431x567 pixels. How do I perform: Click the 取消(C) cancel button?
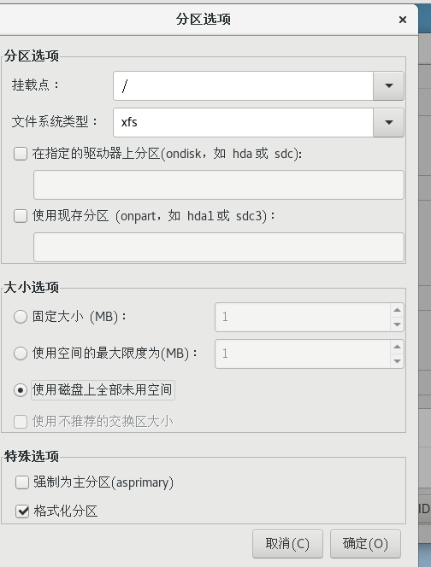point(287,544)
